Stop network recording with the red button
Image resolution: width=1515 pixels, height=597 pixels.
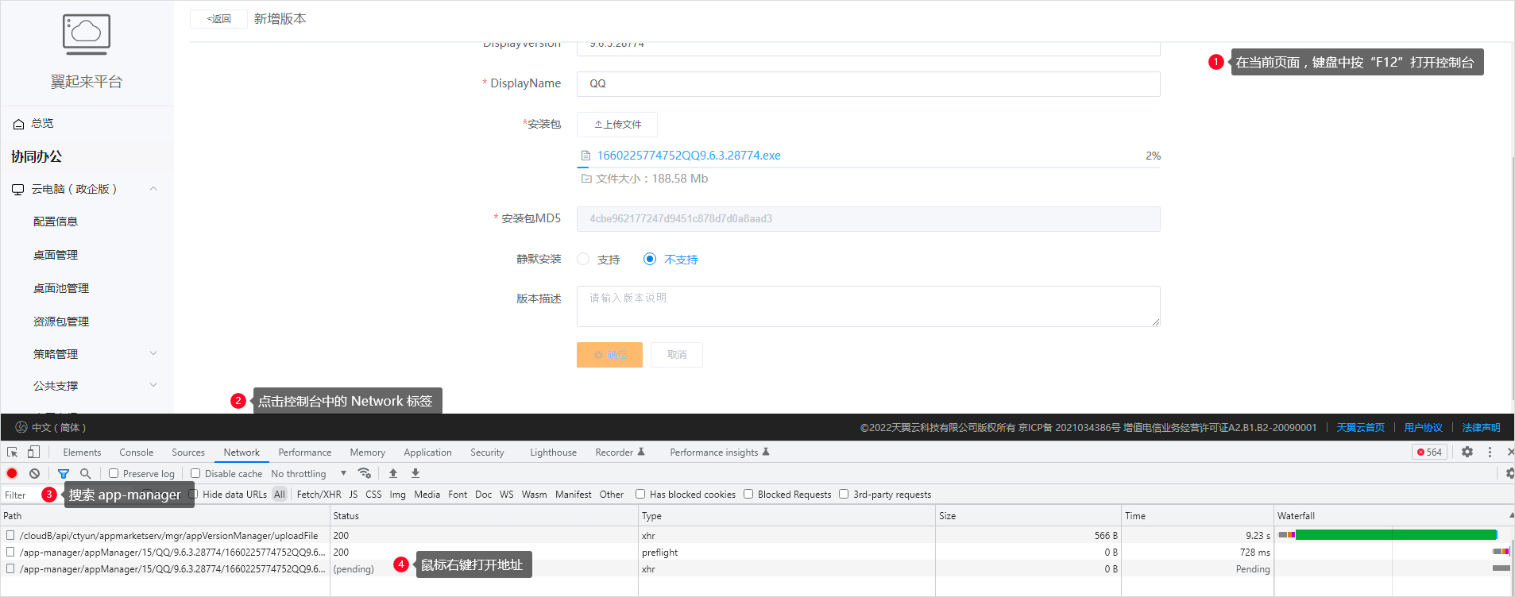[x=12, y=473]
